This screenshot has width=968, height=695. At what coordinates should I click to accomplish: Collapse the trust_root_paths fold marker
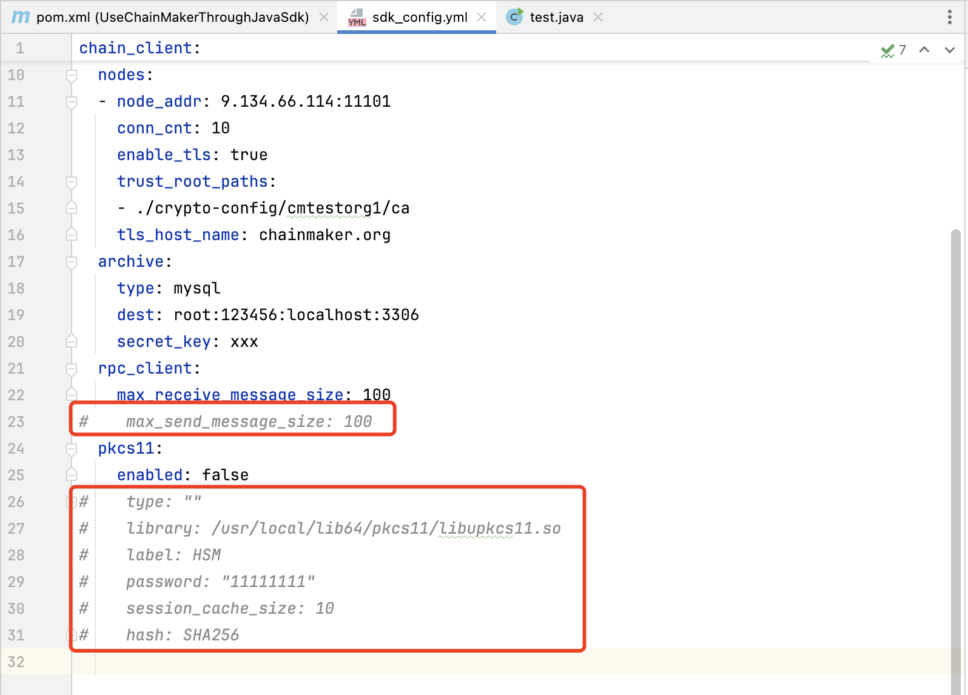click(72, 182)
